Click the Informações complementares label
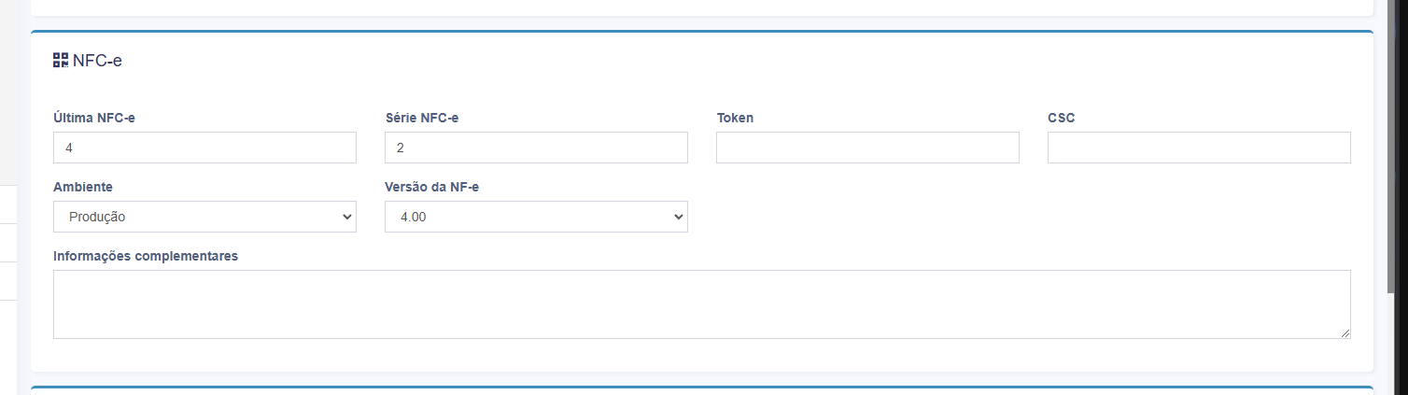Screen dimensions: 1408x395 pos(146,256)
